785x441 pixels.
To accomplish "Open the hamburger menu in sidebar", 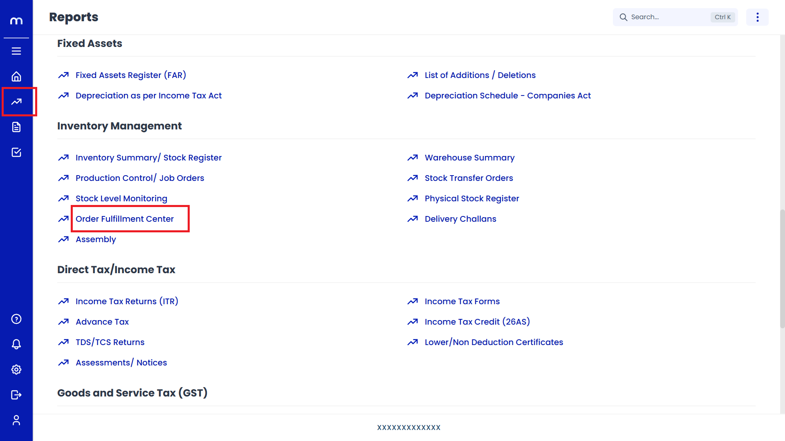I will [x=16, y=51].
